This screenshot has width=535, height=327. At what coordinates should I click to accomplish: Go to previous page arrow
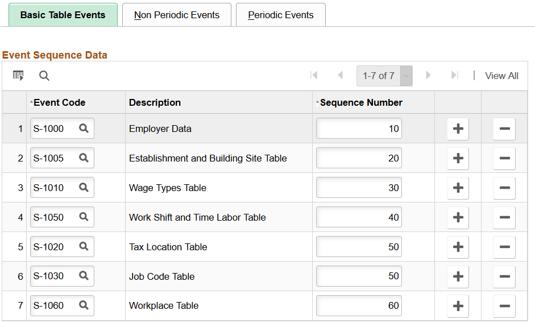(x=340, y=75)
